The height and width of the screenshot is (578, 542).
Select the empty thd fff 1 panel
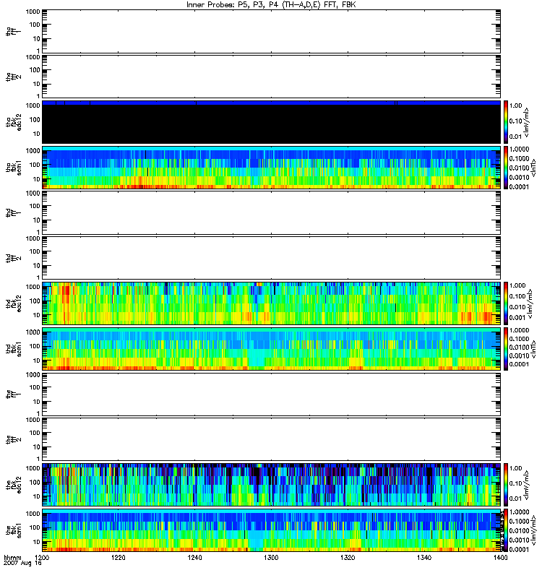tap(272, 212)
